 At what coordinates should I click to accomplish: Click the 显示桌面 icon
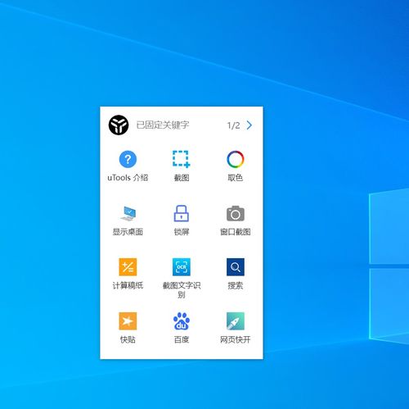128,213
